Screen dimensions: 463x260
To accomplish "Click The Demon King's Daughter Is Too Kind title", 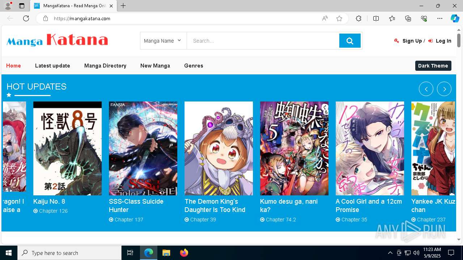I will [215, 205].
